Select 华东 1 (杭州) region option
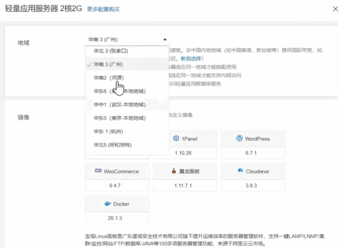 (x=108, y=131)
